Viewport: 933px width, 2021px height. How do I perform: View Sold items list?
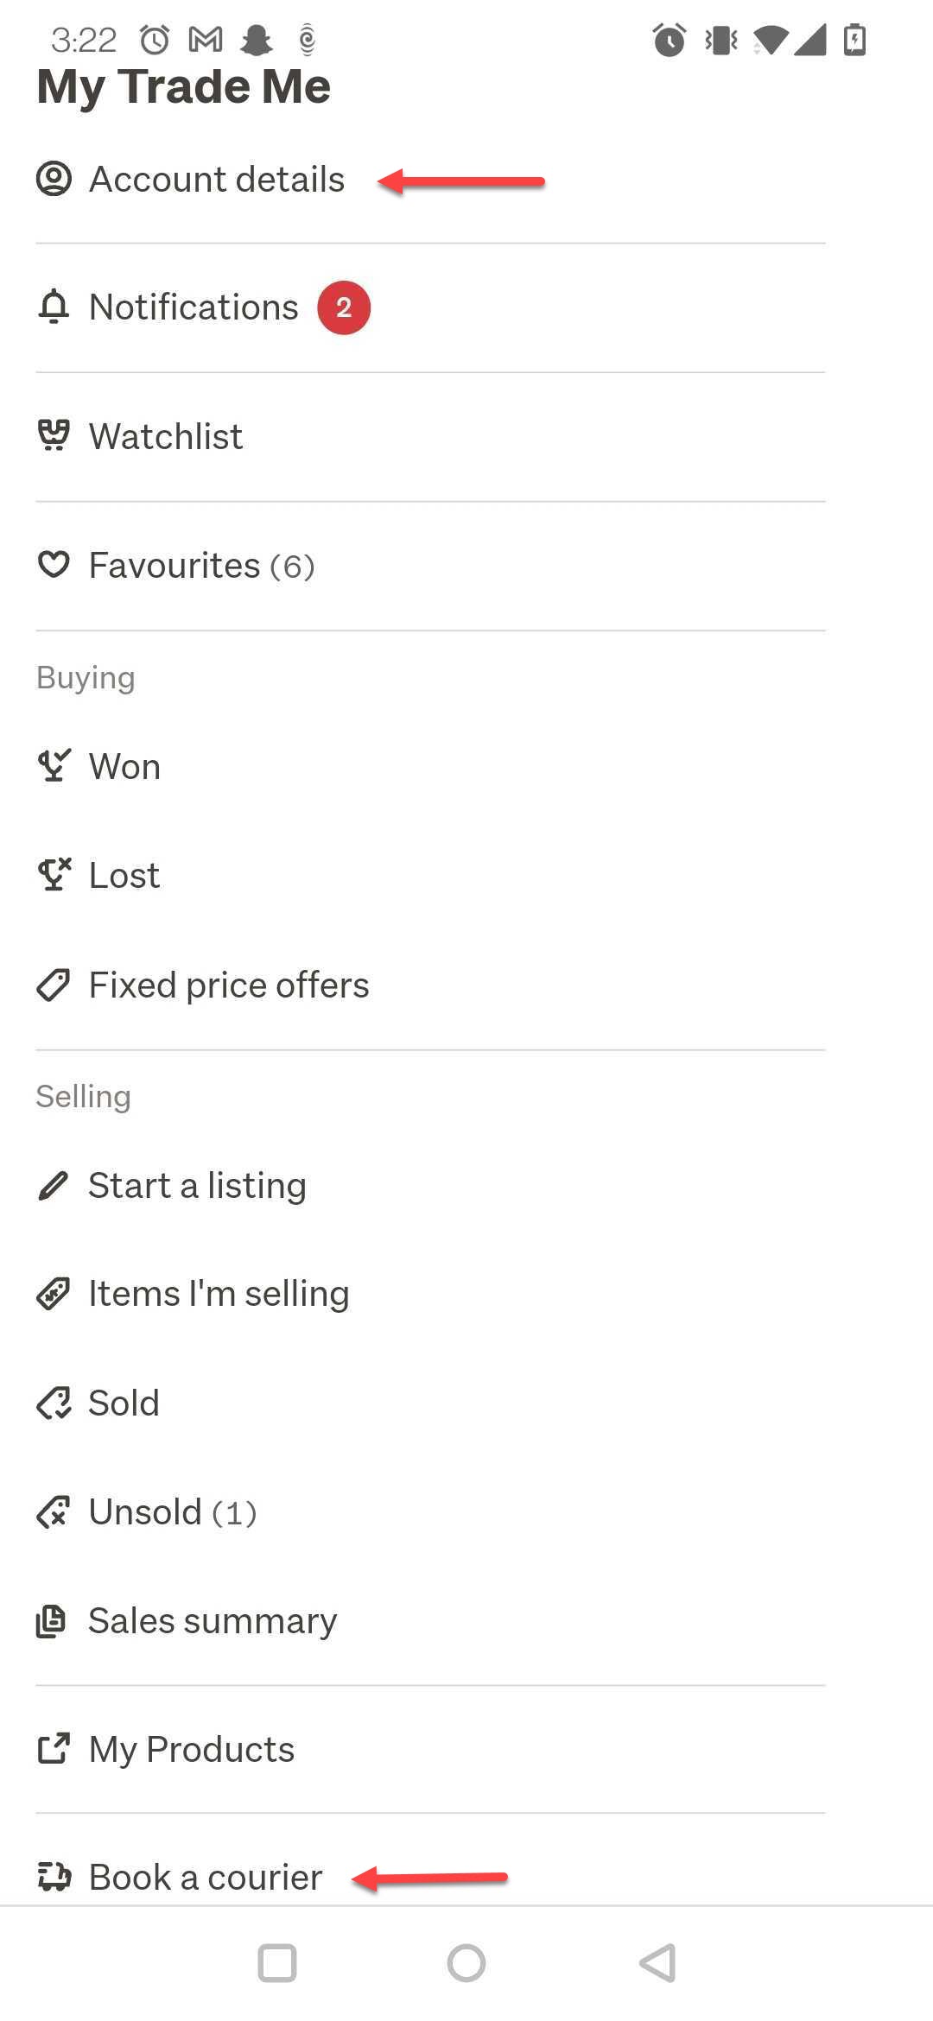124,1403
